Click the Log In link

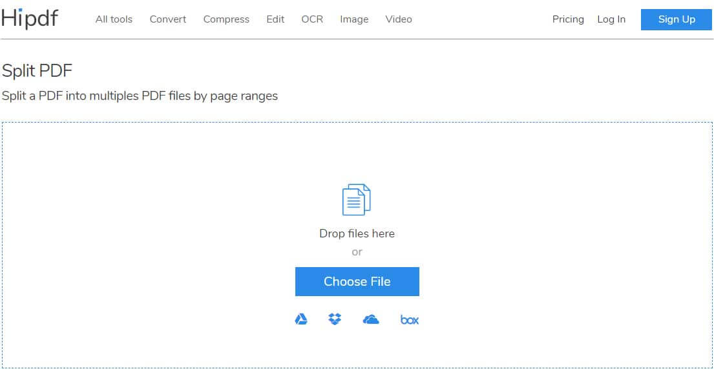pos(611,19)
